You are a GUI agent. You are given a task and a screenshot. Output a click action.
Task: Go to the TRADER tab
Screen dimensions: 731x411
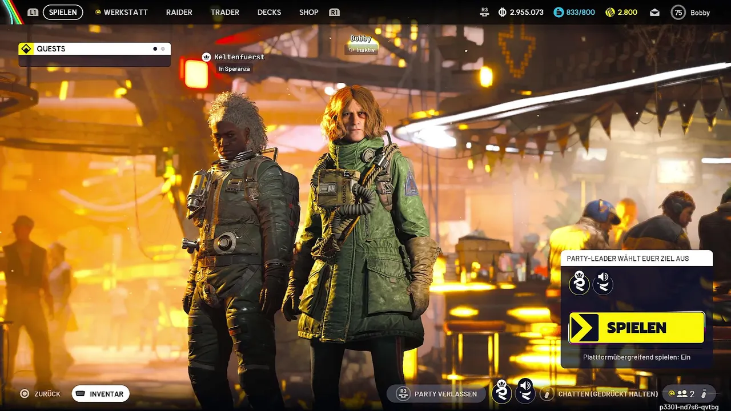pyautogui.click(x=225, y=12)
